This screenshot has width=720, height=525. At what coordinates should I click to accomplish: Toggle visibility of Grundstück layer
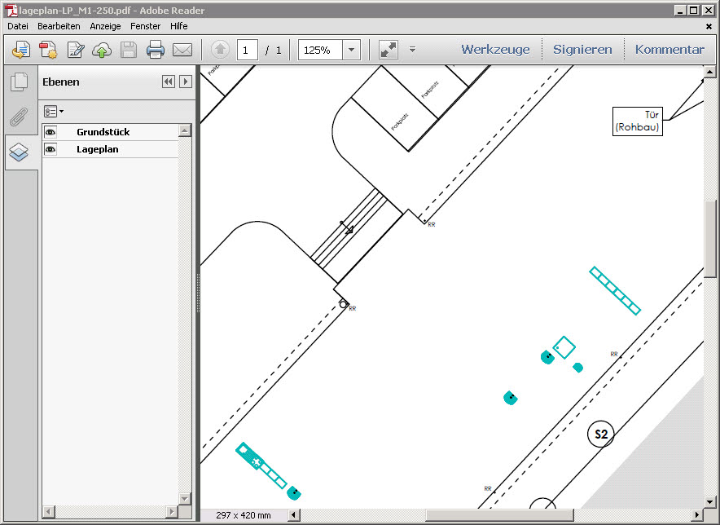coord(50,132)
